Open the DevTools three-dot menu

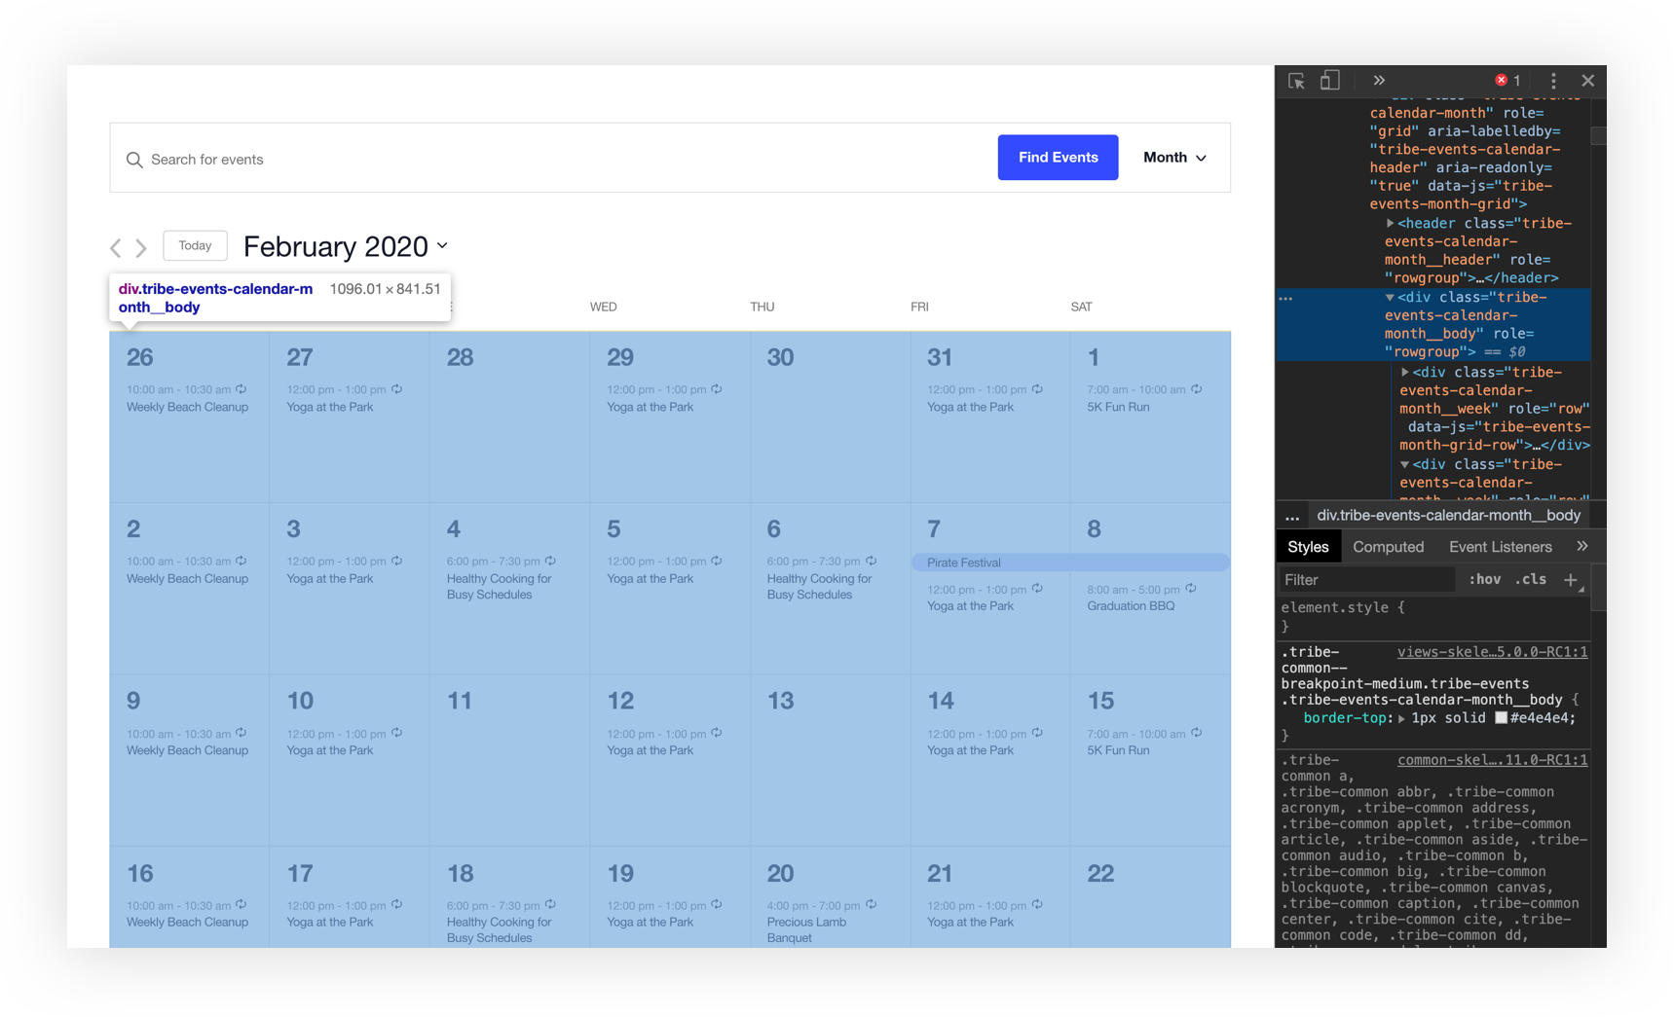(1553, 81)
